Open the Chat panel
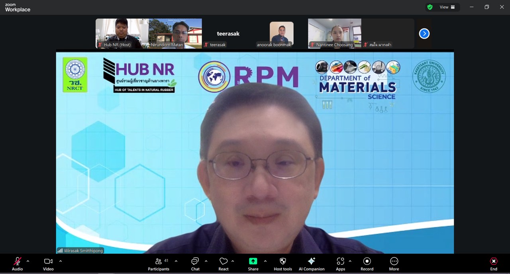510x274 pixels. coord(195,264)
